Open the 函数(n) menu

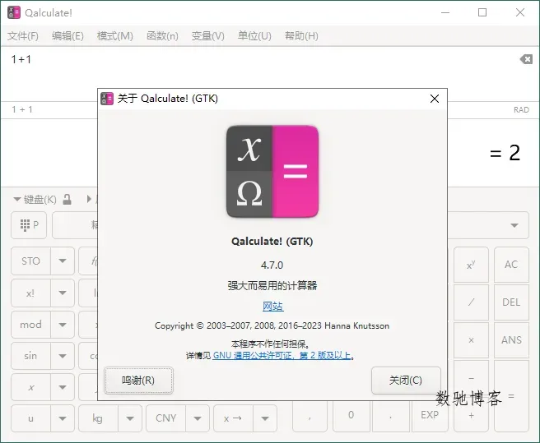(x=162, y=36)
